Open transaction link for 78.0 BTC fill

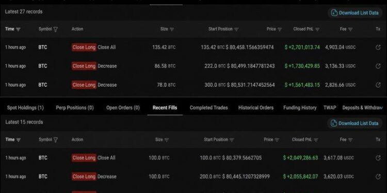pos(378,85)
